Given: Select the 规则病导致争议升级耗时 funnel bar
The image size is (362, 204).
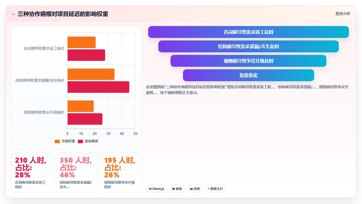Looking at the screenshot, I should (x=248, y=61).
